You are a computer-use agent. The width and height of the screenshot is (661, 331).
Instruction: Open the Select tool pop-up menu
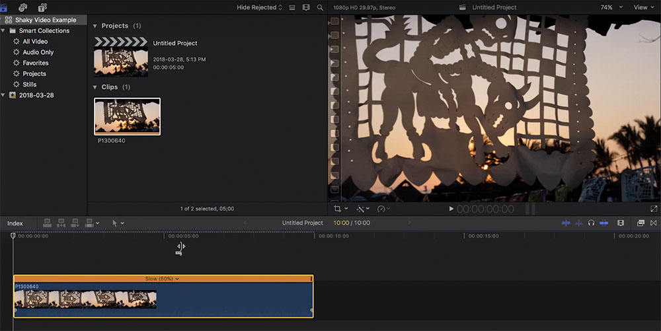click(x=118, y=223)
